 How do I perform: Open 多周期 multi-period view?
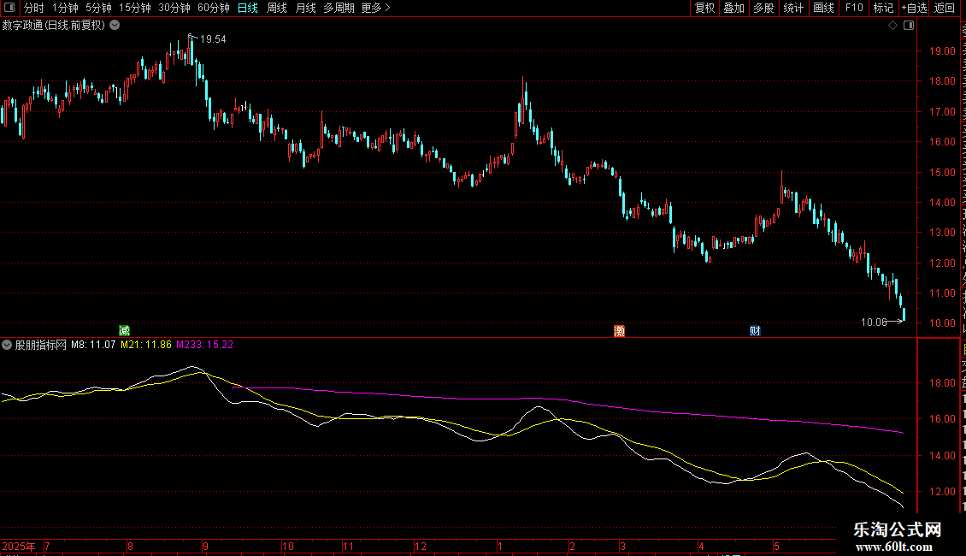pyautogui.click(x=339, y=8)
